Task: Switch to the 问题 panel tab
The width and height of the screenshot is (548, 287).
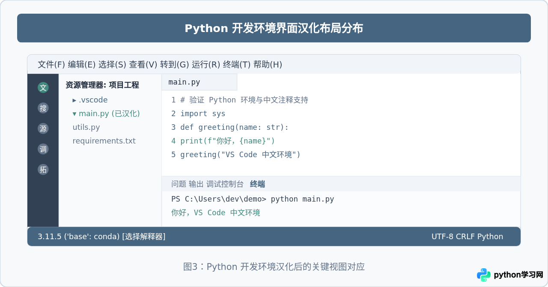Action: point(179,184)
